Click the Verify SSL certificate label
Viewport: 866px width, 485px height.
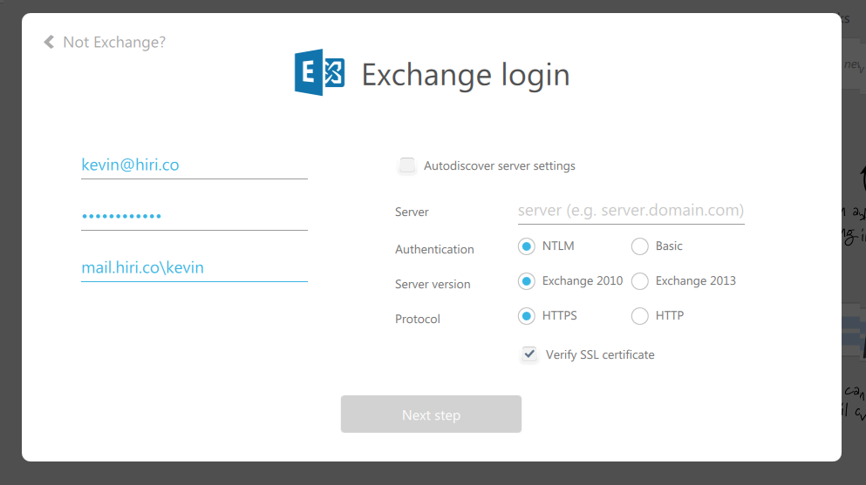pos(600,354)
